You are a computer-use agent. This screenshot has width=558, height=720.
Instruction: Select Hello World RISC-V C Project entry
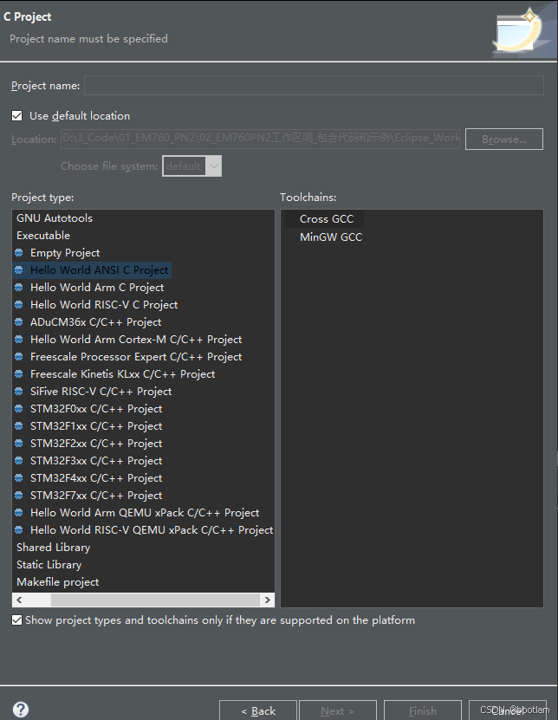pos(104,305)
